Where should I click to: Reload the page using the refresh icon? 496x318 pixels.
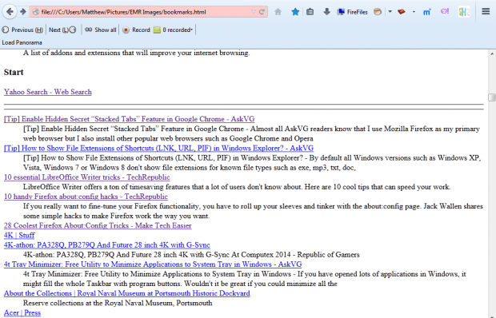[262, 12]
